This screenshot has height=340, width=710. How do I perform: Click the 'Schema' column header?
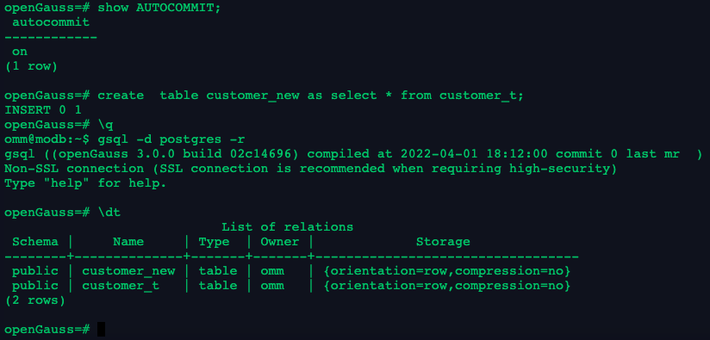click(35, 241)
